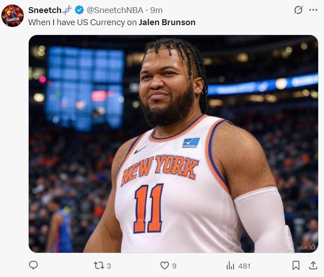Screen dimensions: 324x277
Task: Open the Sneetch profile avatar
Action: [x=13, y=16]
